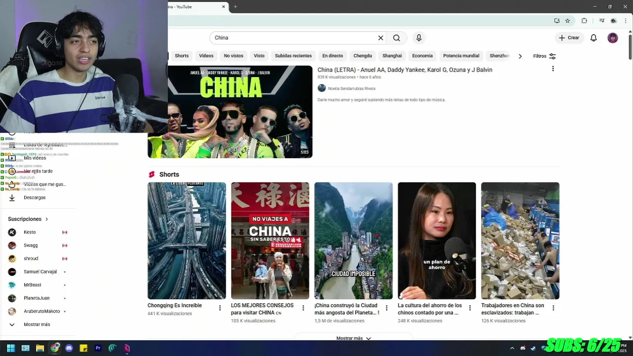Show hidden system tray icons

(512, 348)
